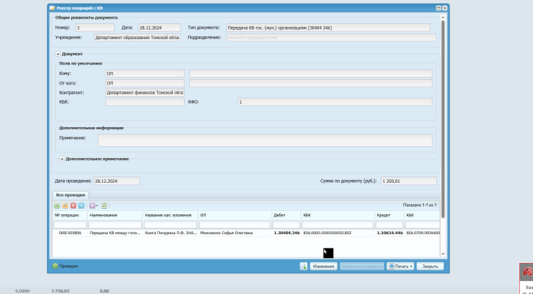Screen dimensions: 533x294
Task: Click the Учреждение field
Action: 137,37
